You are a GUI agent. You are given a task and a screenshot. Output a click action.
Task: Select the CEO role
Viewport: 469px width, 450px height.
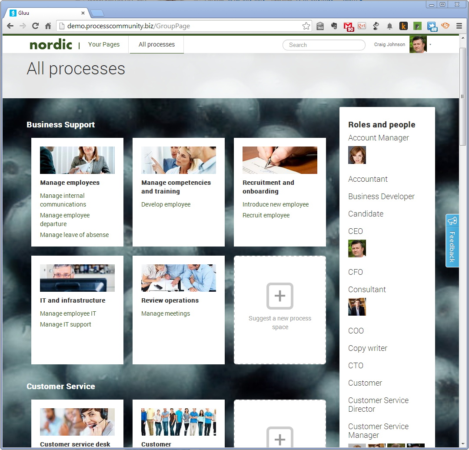tap(356, 231)
